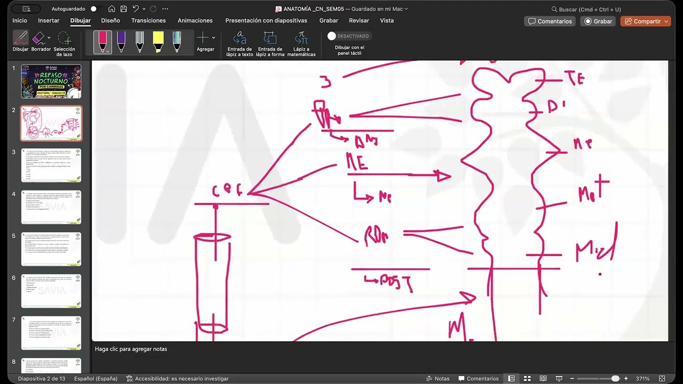Click the Comentarios button in the ribbon

[550, 21]
